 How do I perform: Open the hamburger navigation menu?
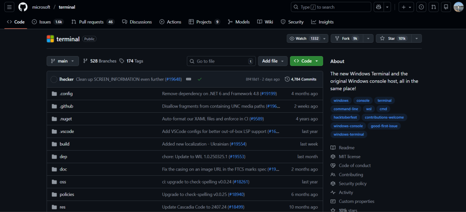[x=9, y=7]
